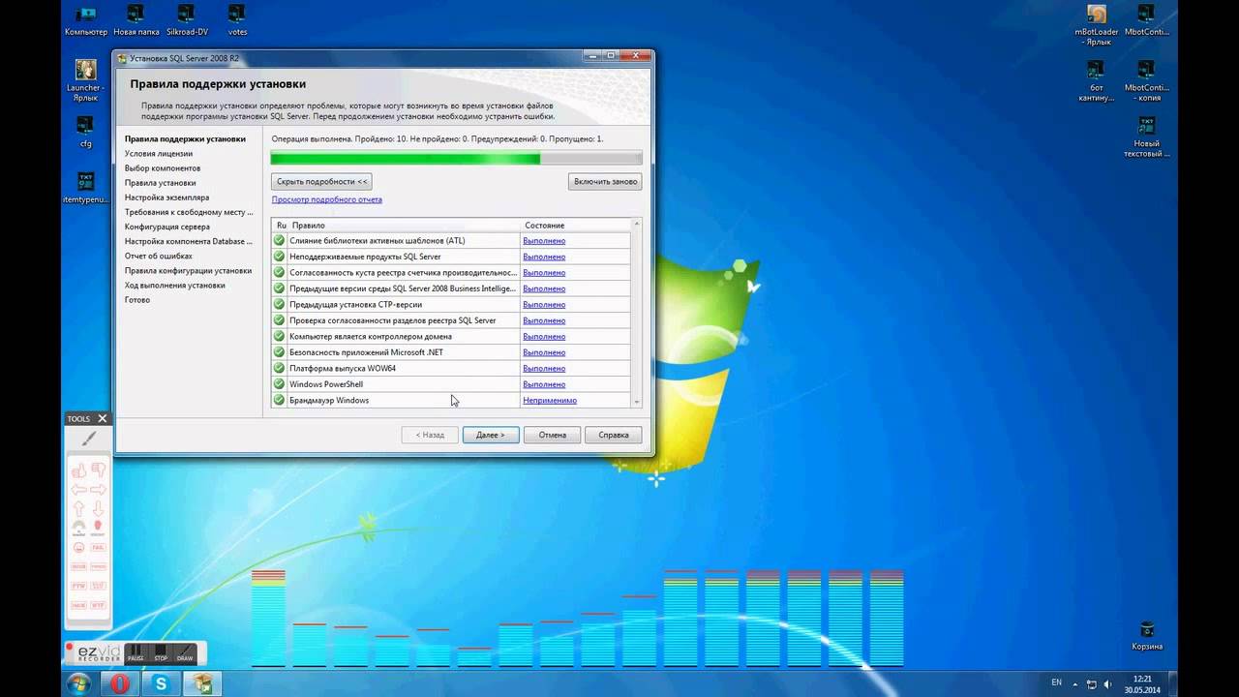Choose the up arrow stamp in Tools
The image size is (1239, 697).
click(79, 508)
